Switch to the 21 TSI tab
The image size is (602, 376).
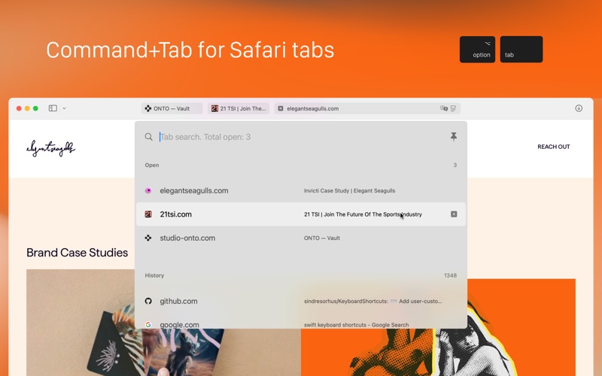(239, 108)
